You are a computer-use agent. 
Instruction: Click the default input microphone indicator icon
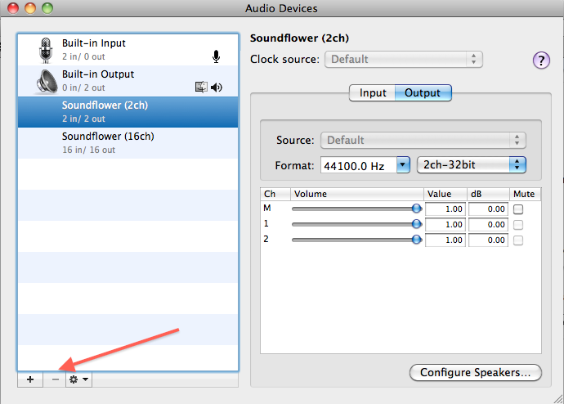[216, 56]
